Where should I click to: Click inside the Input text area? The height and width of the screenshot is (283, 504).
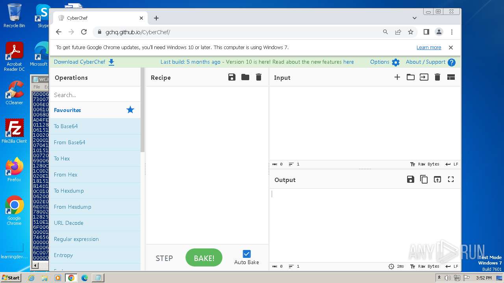pyautogui.click(x=365, y=123)
